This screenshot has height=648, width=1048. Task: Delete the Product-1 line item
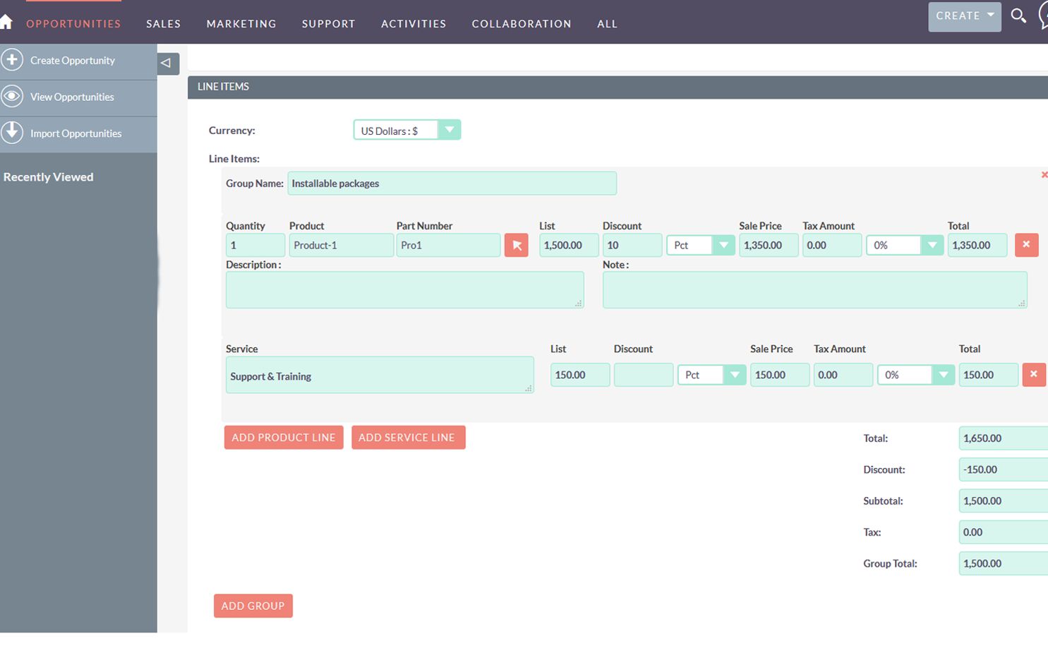(1026, 245)
